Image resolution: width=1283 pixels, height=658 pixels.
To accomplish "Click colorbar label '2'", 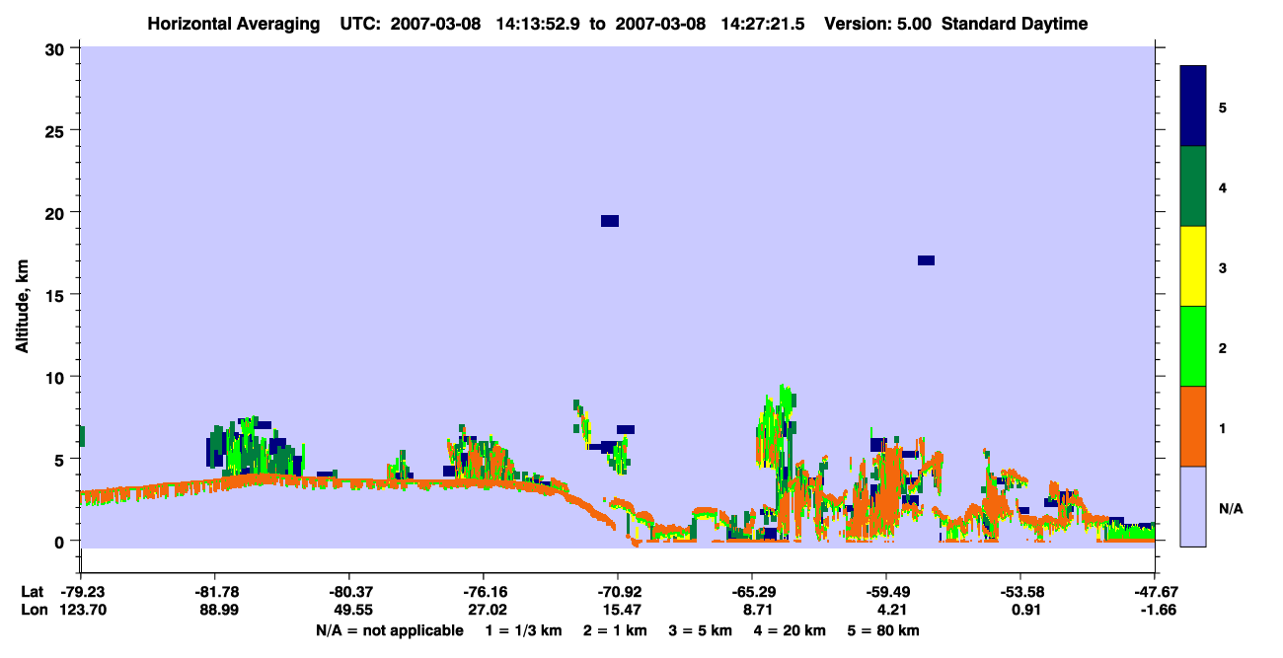I will click(x=1223, y=347).
